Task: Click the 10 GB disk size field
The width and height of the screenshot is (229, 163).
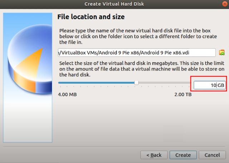Action: (x=206, y=85)
